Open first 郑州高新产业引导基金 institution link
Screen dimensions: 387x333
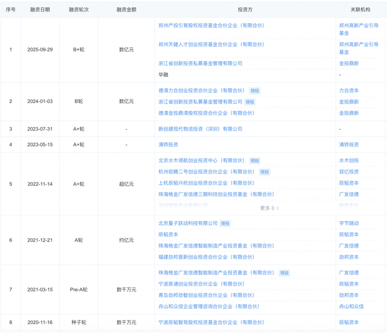359,29
